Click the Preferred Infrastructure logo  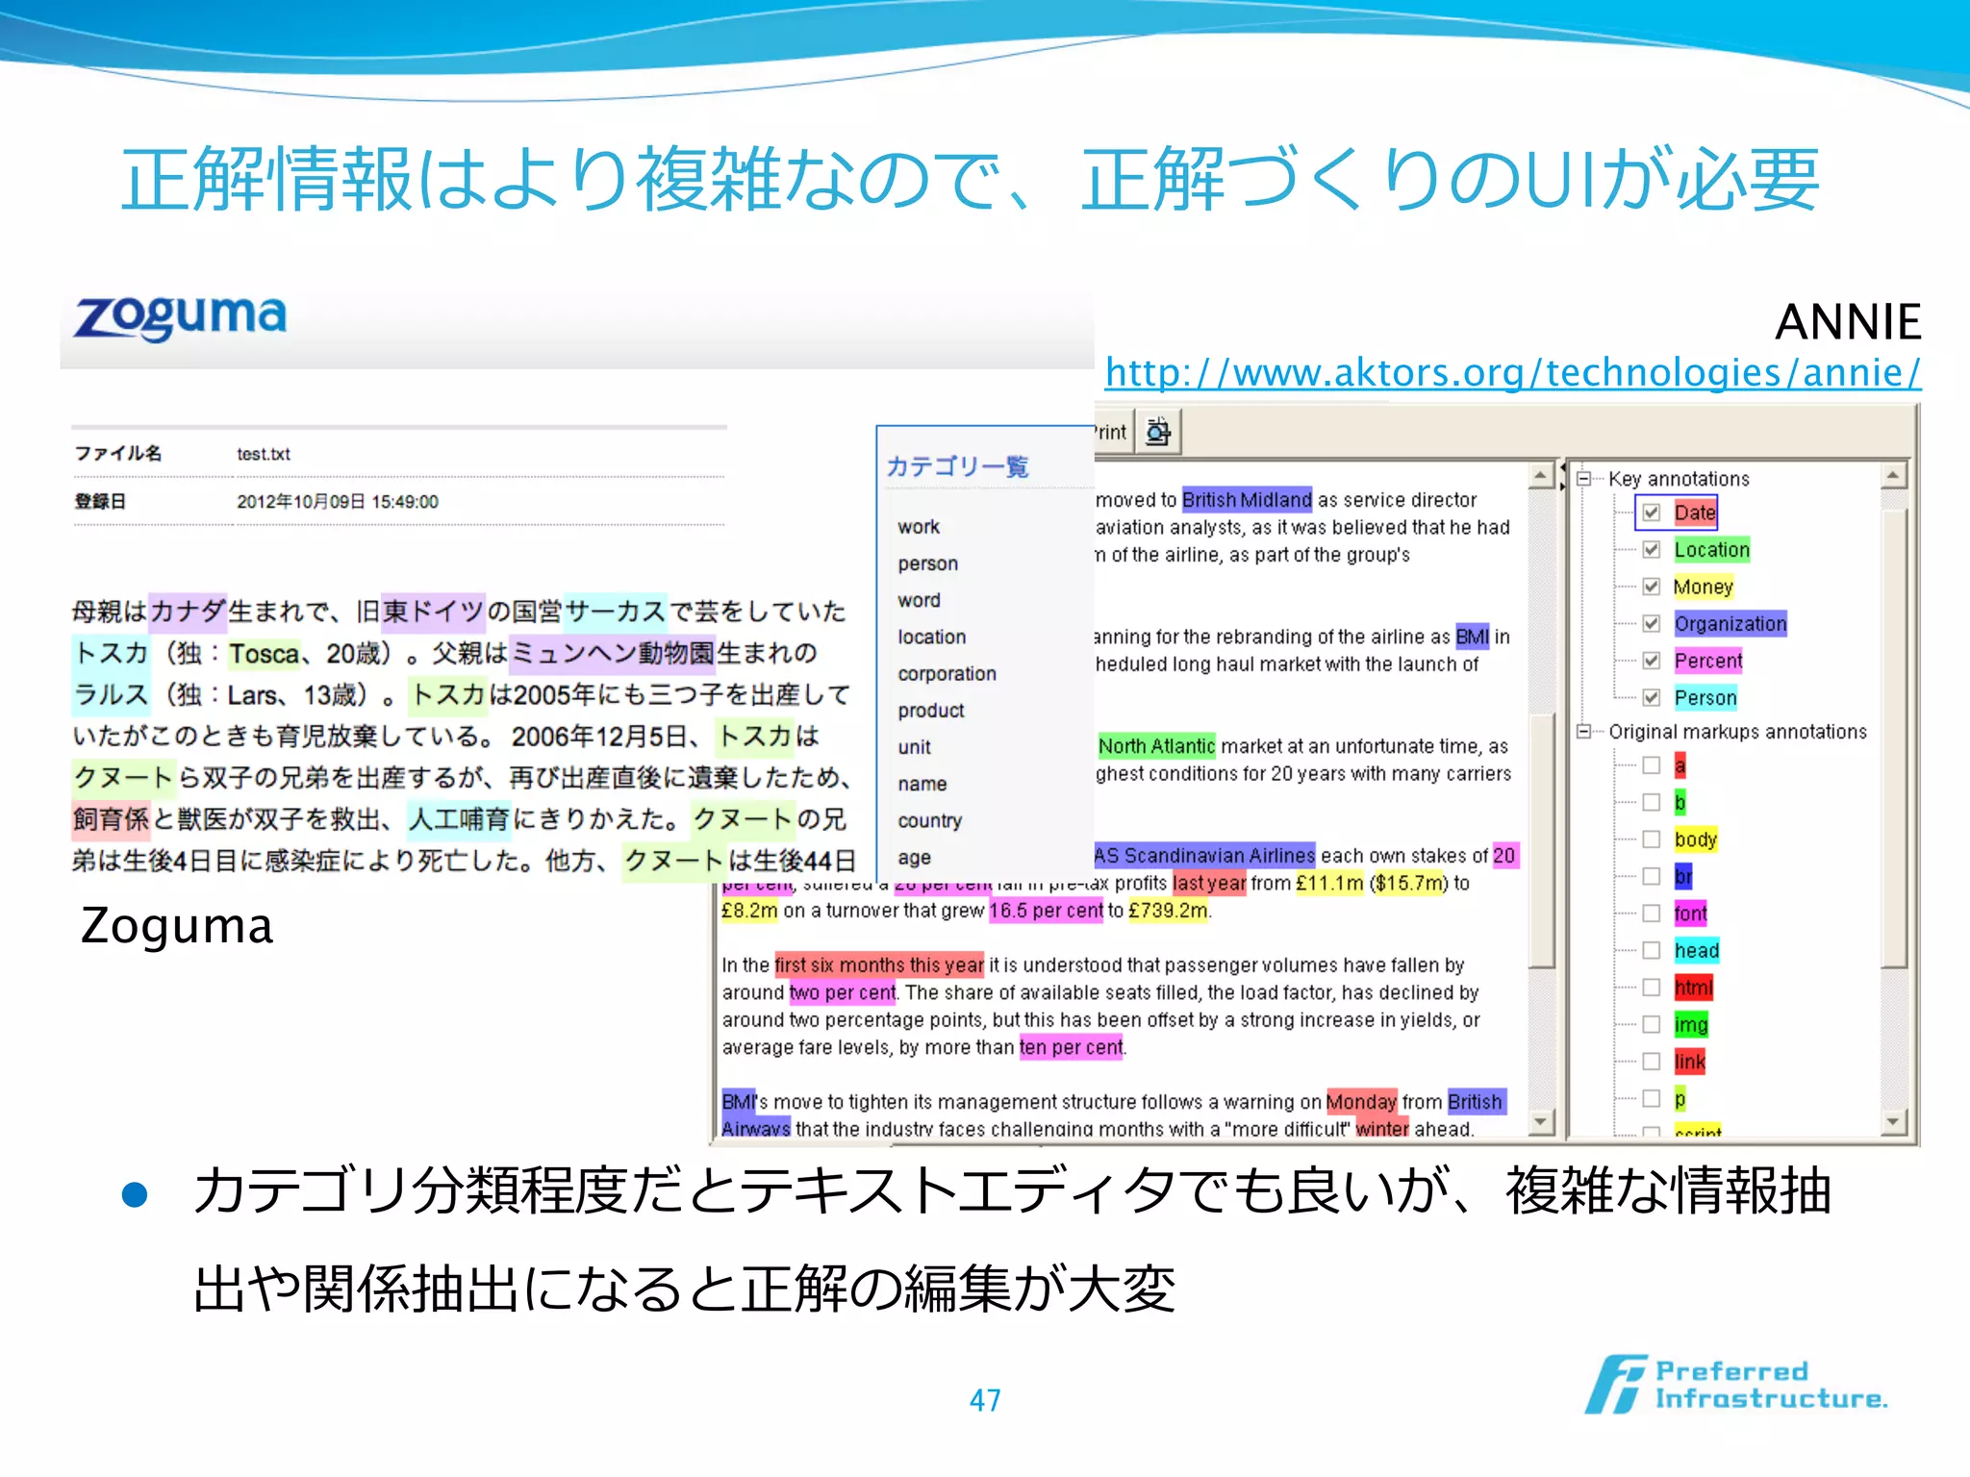coord(1736,1384)
